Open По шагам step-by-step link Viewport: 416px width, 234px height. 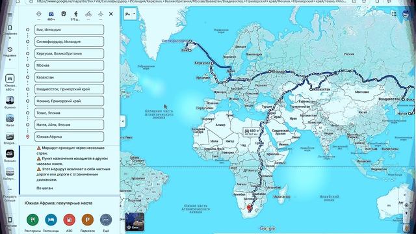45,188
